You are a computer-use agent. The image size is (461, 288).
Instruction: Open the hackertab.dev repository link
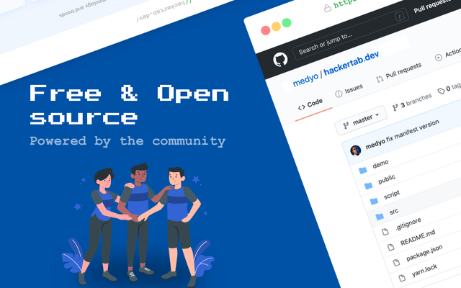351,63
